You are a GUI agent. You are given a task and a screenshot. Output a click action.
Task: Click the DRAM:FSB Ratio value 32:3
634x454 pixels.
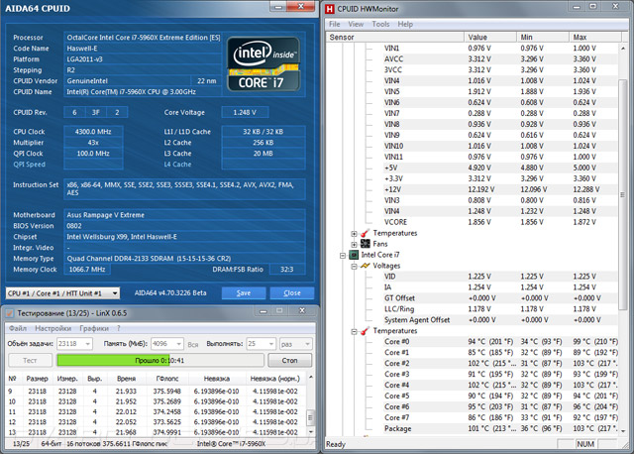click(286, 269)
